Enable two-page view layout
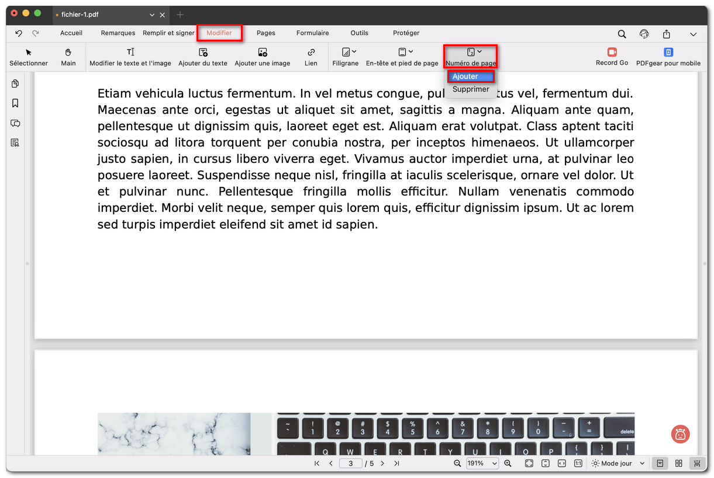Viewport: 714px width, 478px height. 678,463
